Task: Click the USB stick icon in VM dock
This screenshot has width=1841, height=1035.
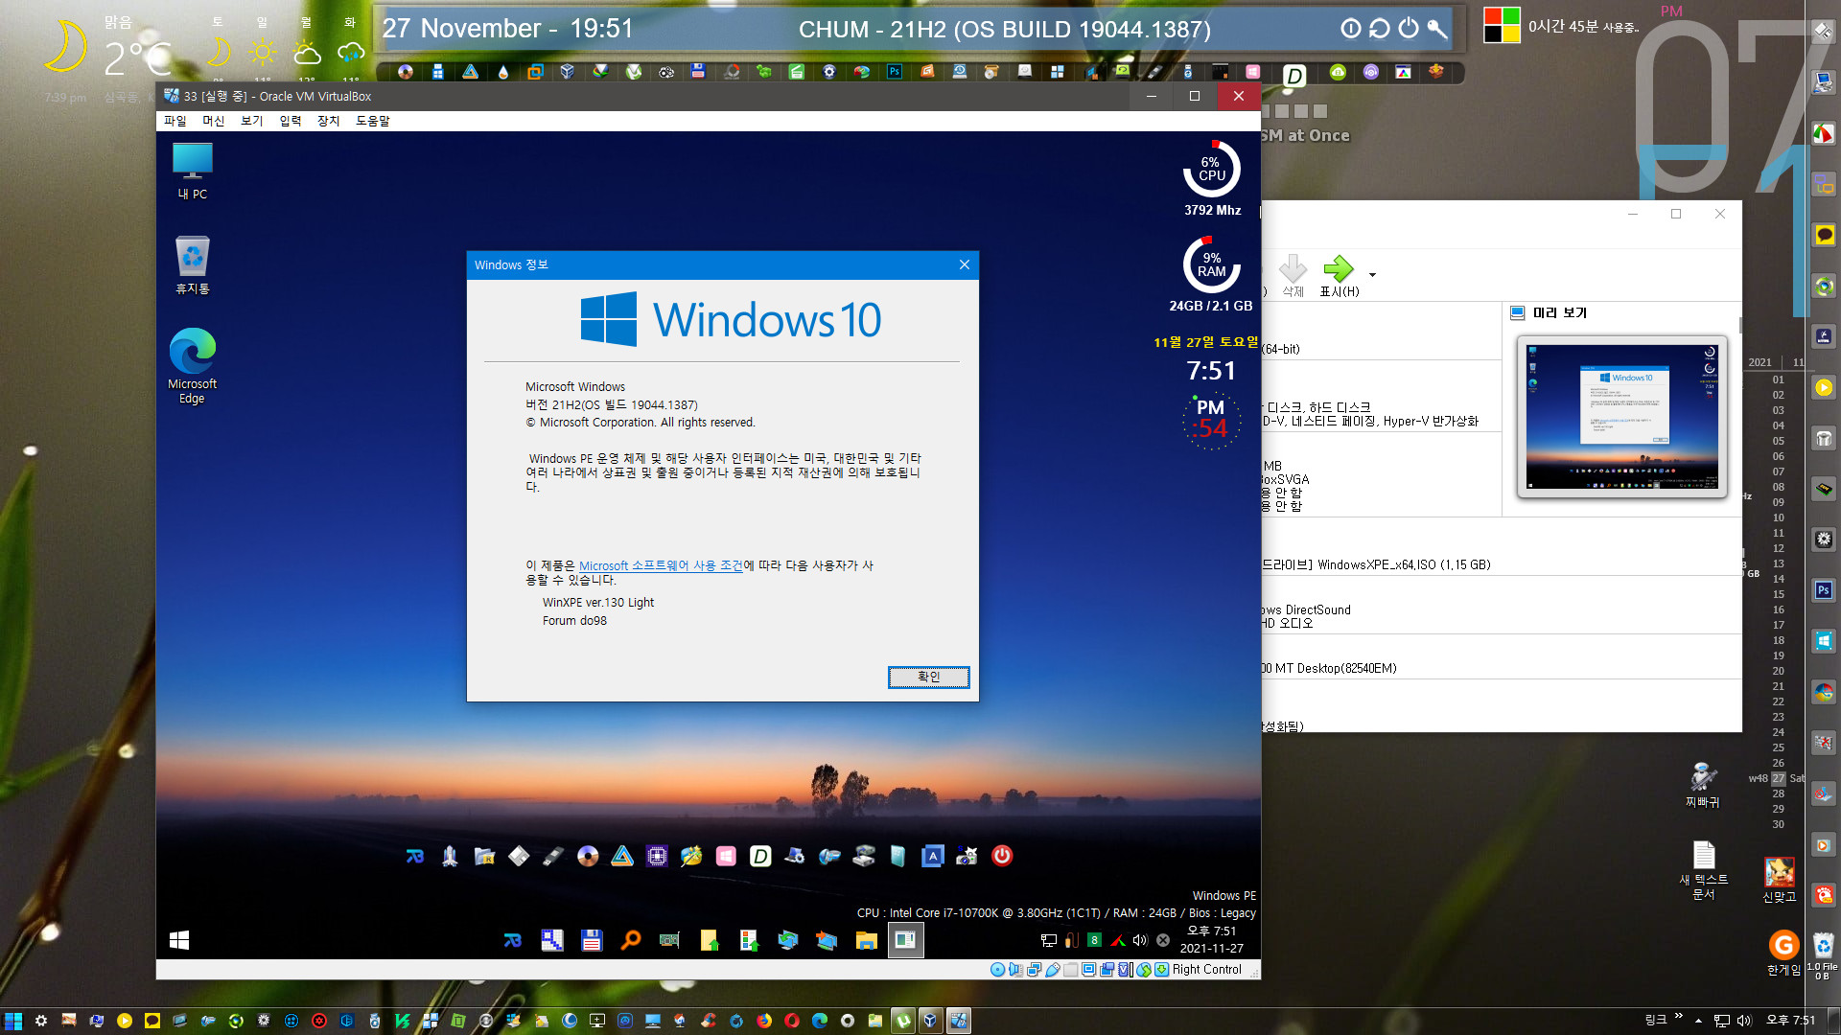Action: coord(553,856)
